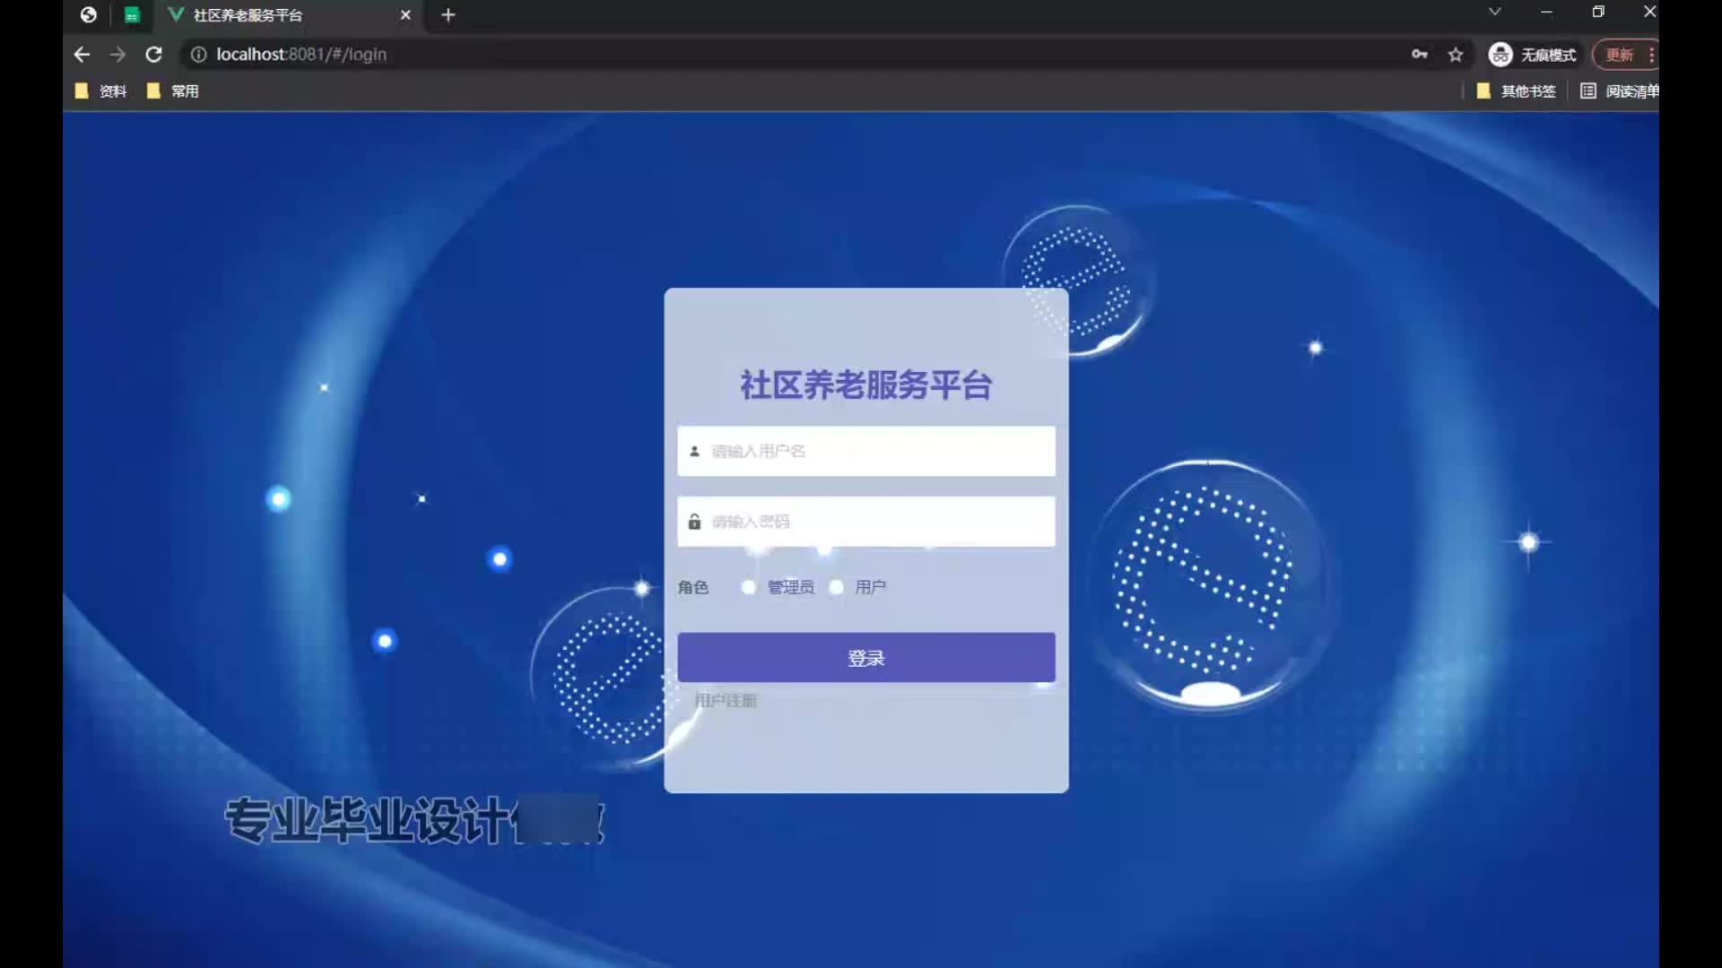1722x968 pixels.
Task: Open the 资料 bookmarks folder
Action: [101, 91]
